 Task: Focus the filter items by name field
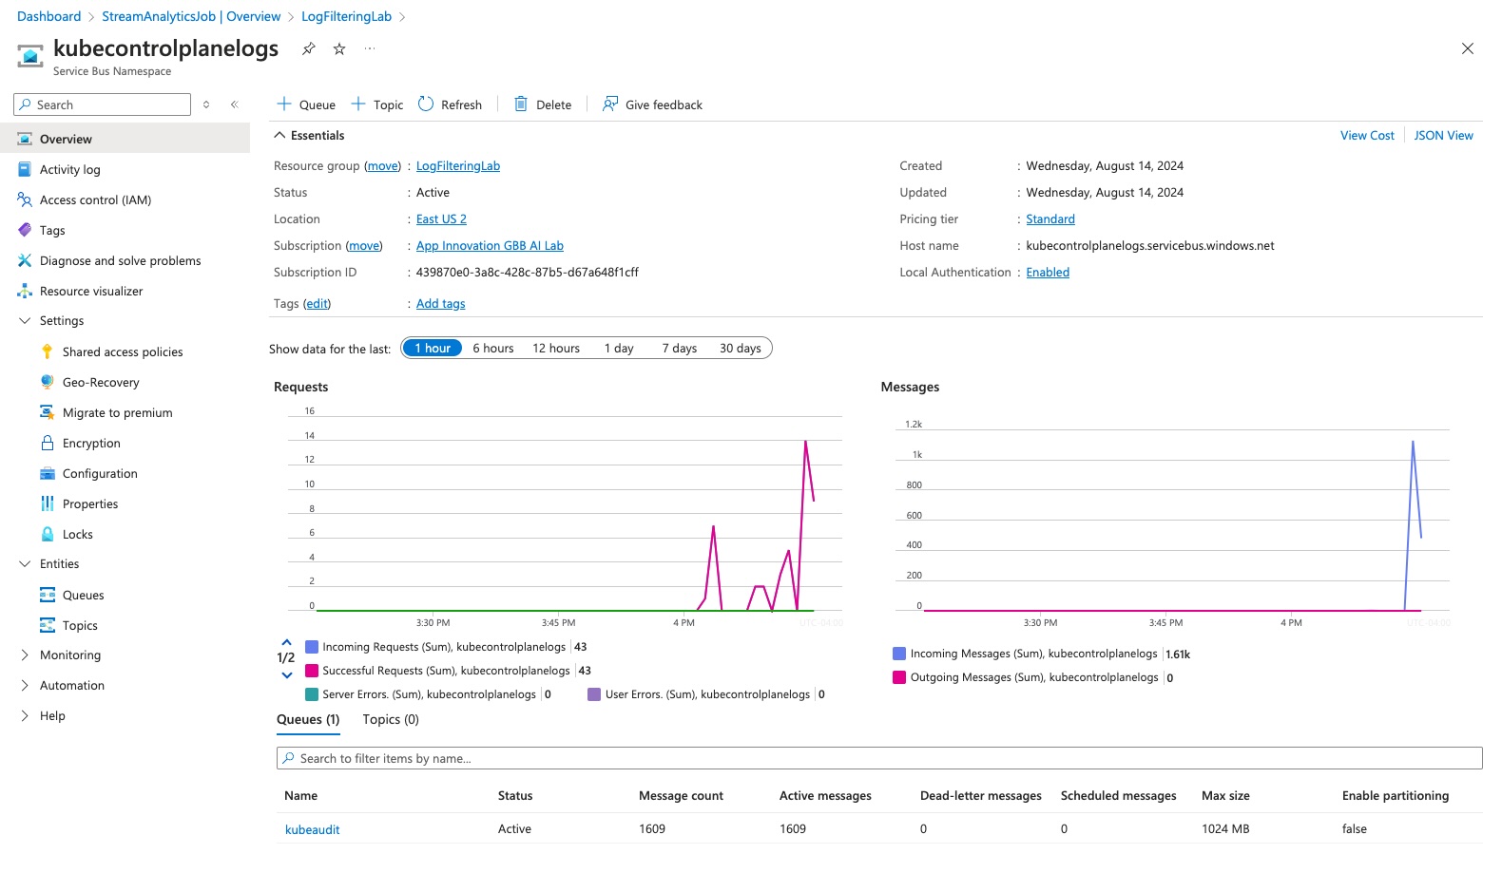coord(879,758)
